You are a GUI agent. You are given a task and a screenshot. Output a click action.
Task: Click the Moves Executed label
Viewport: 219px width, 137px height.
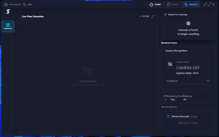pyautogui.click(x=180, y=116)
